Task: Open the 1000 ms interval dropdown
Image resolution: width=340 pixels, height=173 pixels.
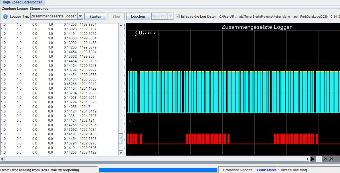Action: pyautogui.click(x=171, y=16)
